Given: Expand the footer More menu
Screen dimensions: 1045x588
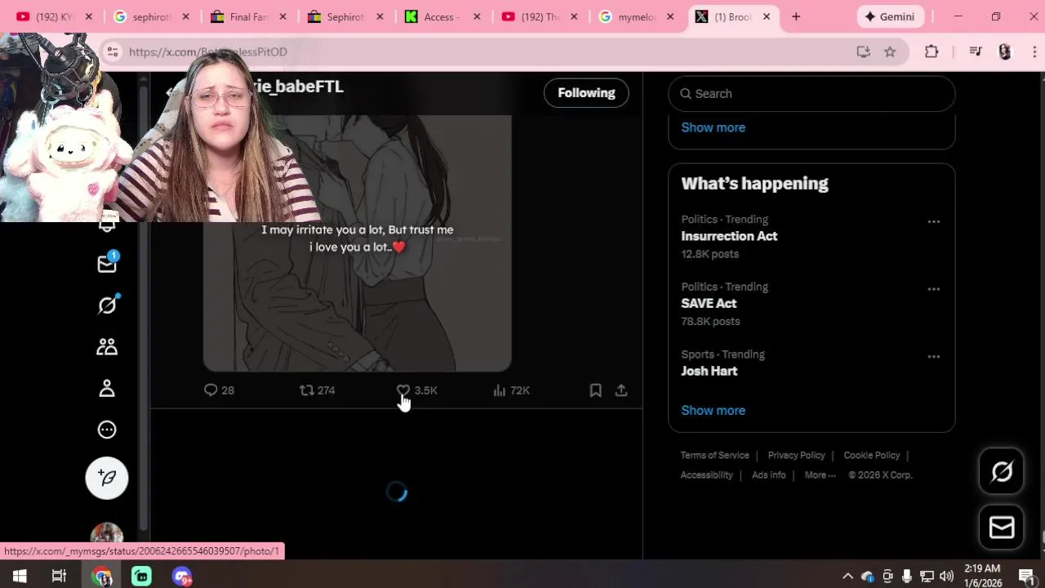Looking at the screenshot, I should click(x=820, y=474).
